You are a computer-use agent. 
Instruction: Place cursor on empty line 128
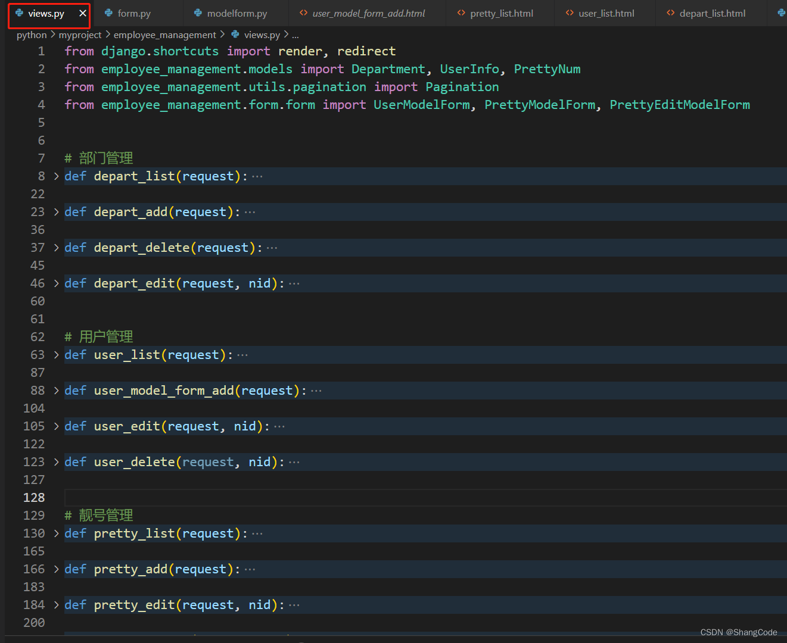[425, 498]
